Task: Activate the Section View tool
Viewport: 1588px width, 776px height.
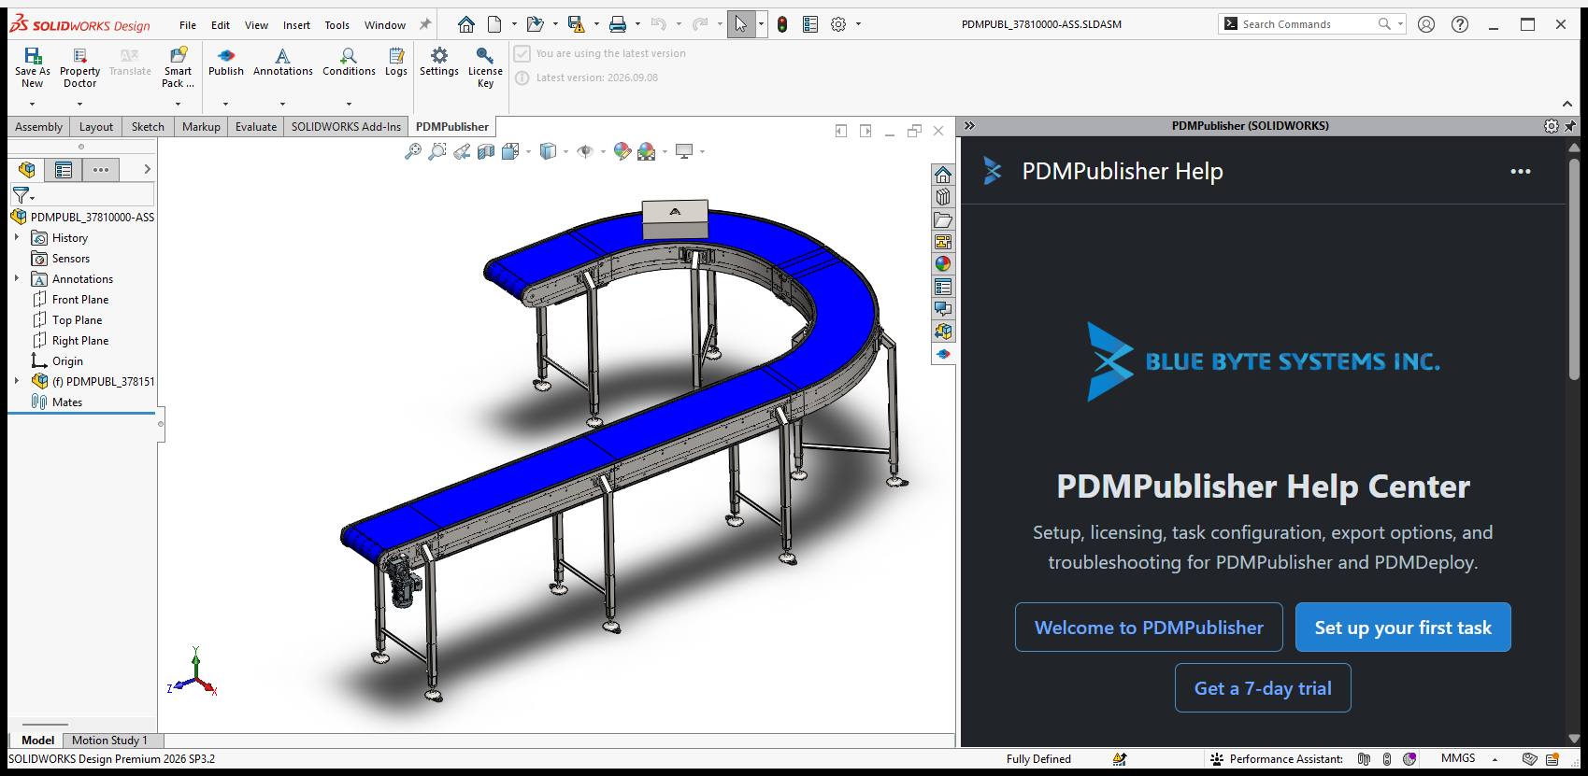Action: coord(486,151)
